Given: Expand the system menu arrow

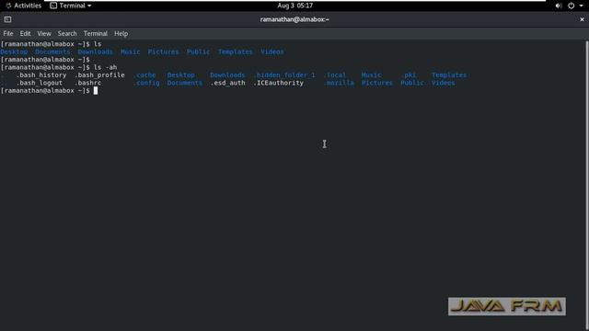Looking at the screenshot, I should pyautogui.click(x=581, y=6).
